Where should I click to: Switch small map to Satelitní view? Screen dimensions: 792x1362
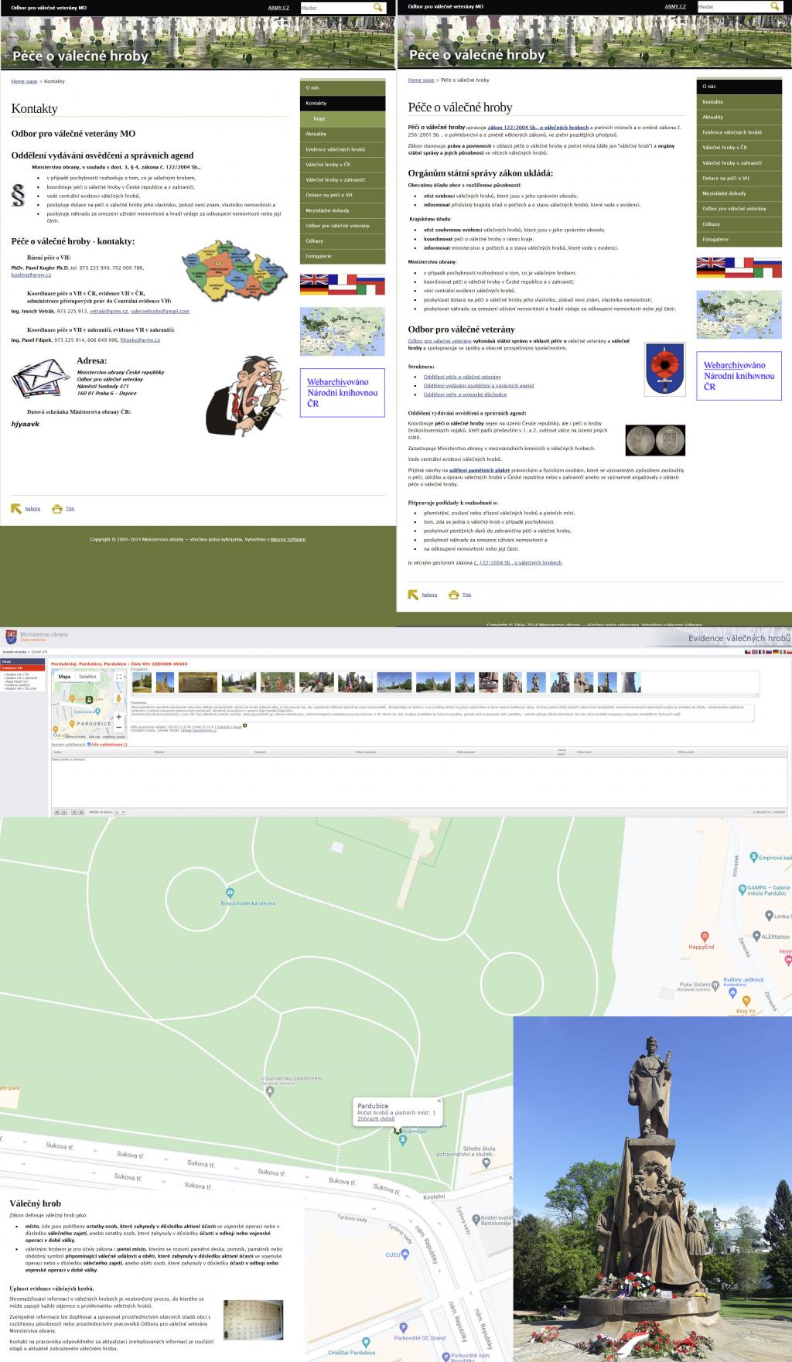[87, 676]
